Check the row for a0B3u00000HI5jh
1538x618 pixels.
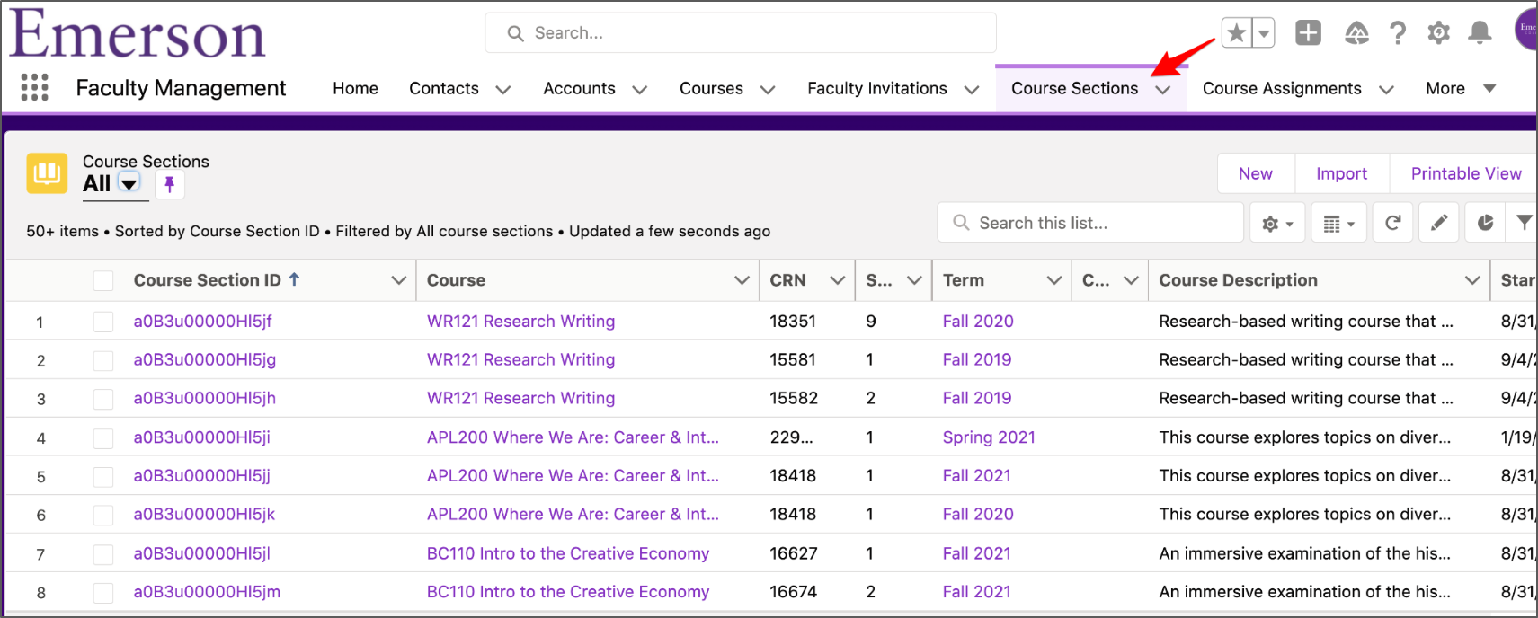[103, 399]
